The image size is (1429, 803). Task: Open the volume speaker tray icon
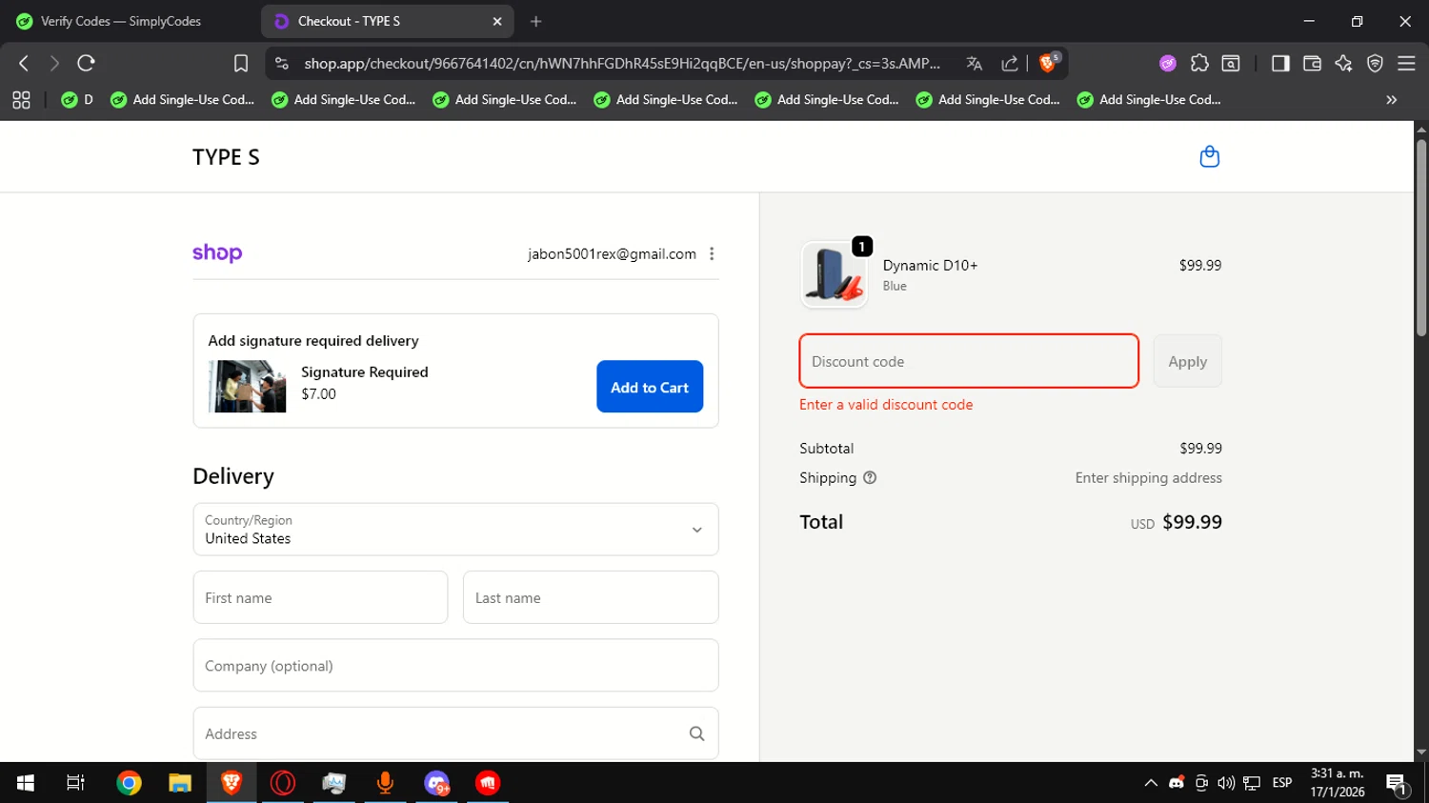tap(1226, 783)
